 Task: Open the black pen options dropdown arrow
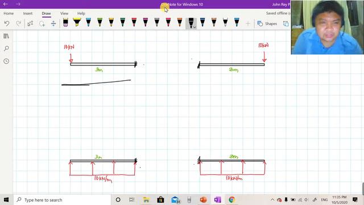click(x=195, y=27)
